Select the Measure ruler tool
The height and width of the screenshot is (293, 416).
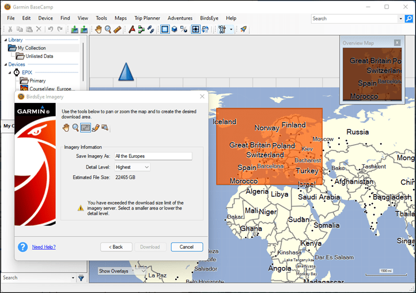[118, 29]
